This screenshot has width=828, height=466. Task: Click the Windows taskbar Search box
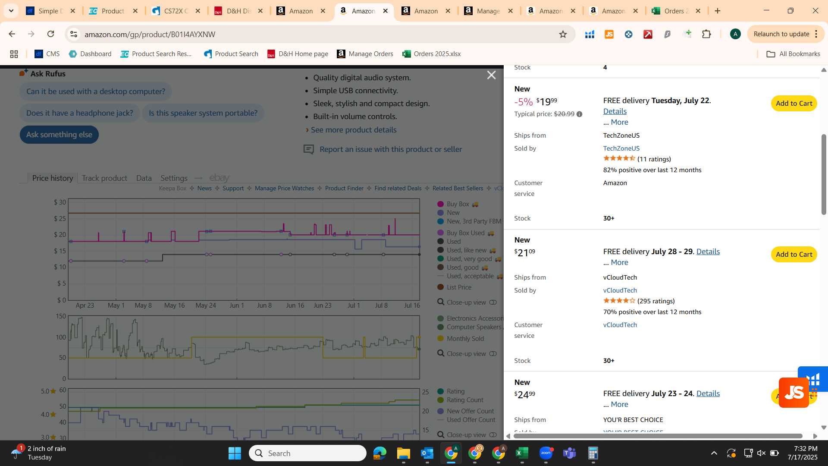coord(307,453)
